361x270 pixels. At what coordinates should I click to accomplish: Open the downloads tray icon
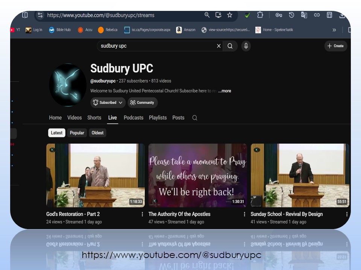[342, 15]
